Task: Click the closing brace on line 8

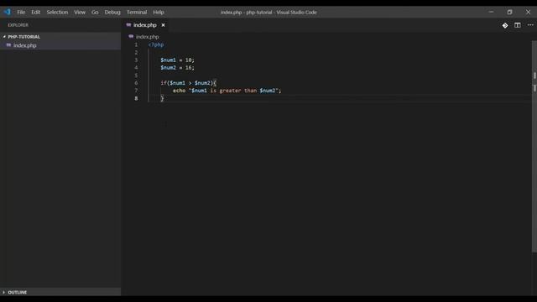Action: tap(162, 98)
